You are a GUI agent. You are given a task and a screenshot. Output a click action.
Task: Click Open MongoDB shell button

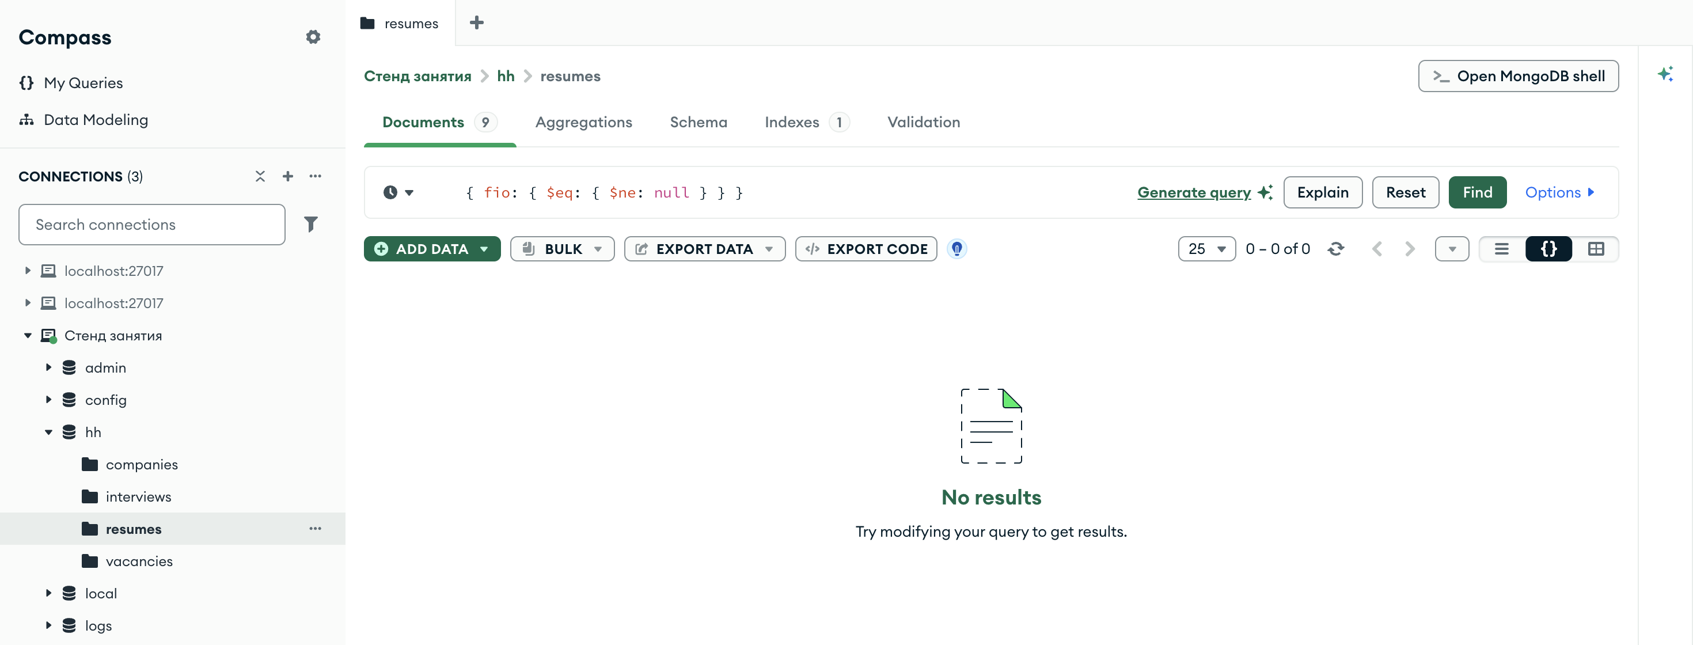tap(1518, 76)
